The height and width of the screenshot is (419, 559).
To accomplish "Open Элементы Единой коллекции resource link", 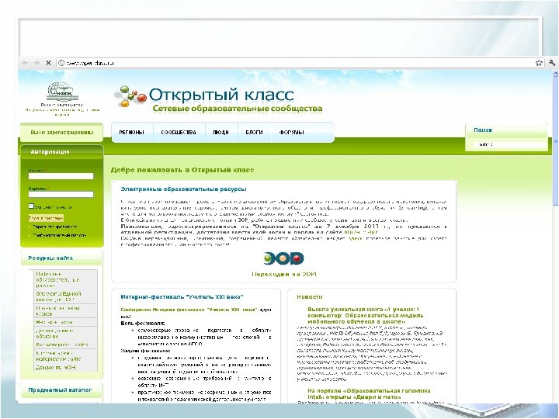I will click(58, 296).
